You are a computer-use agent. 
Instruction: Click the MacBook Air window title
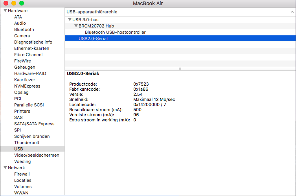(148, 4)
